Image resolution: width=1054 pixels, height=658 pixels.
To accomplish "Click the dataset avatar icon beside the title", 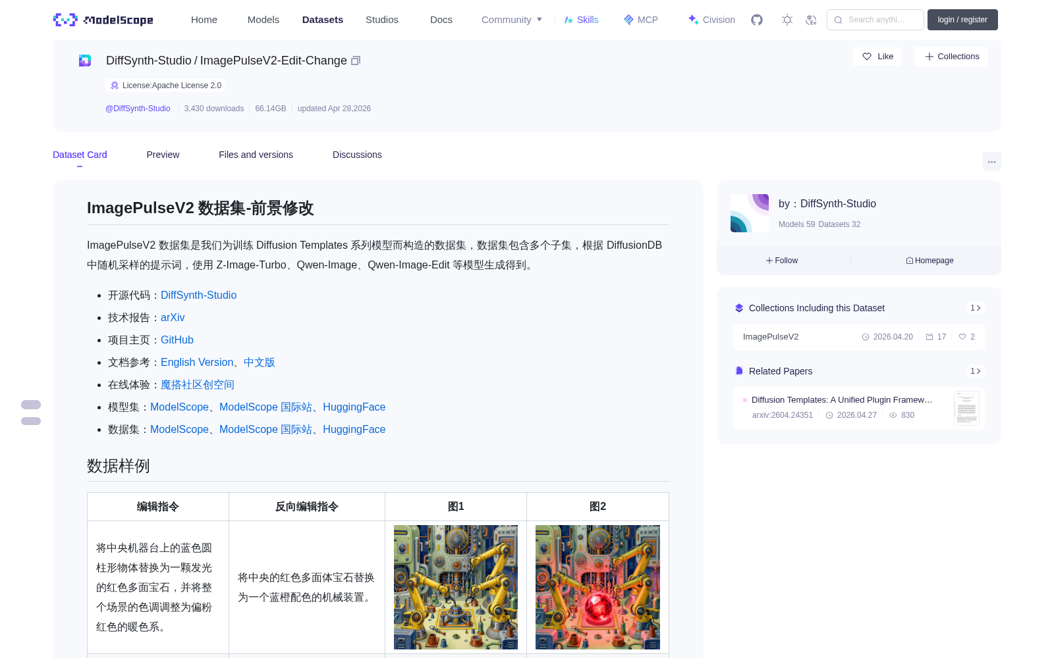I will point(85,61).
